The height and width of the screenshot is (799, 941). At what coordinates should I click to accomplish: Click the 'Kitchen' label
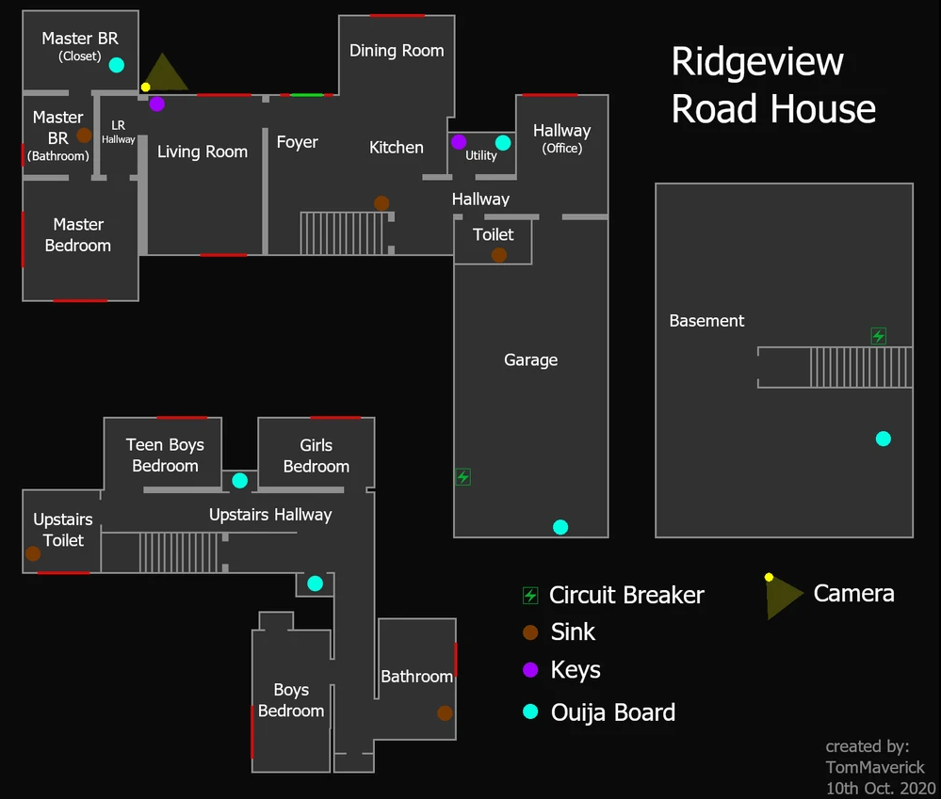point(396,148)
